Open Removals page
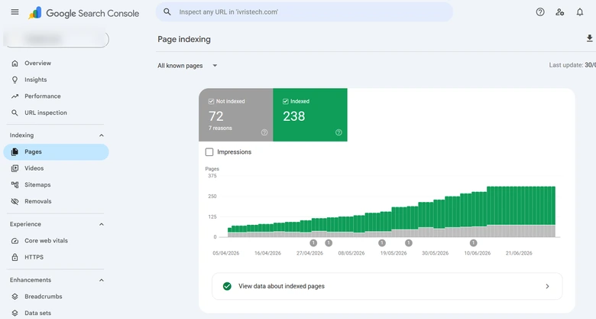The height and width of the screenshot is (319, 596). click(57, 201)
